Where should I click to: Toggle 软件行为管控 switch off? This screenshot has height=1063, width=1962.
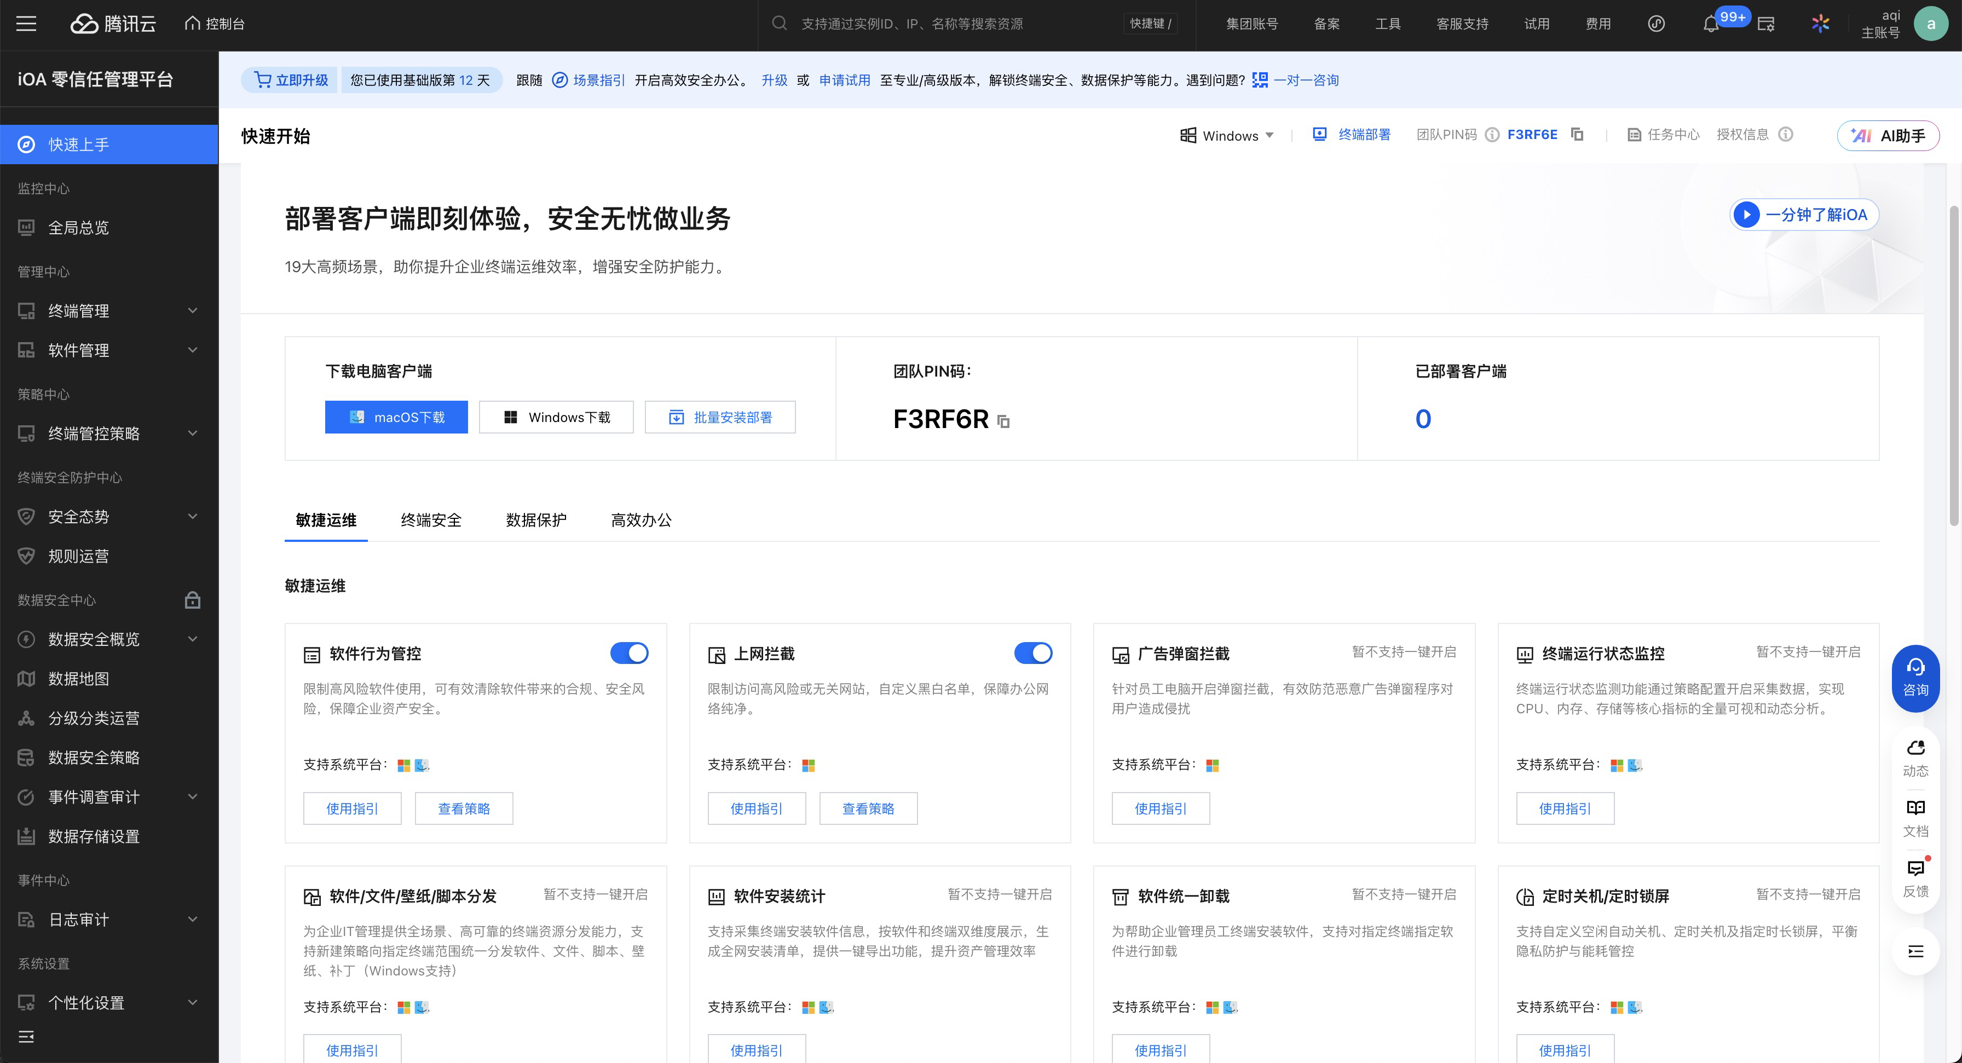[629, 652]
